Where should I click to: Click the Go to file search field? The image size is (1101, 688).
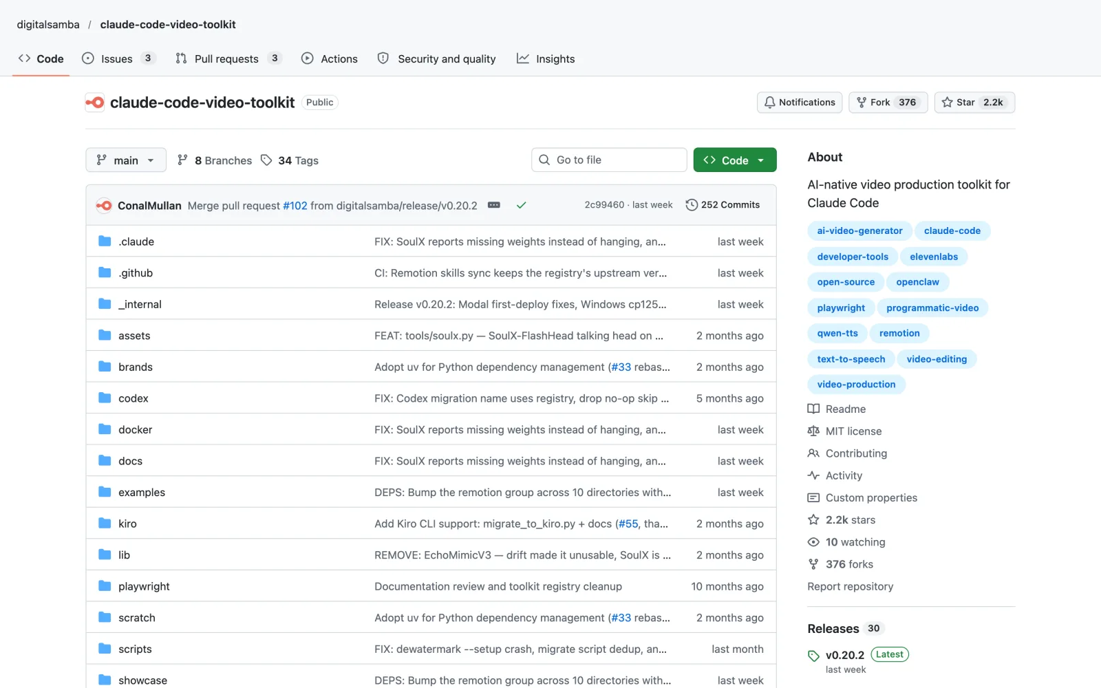click(x=609, y=160)
